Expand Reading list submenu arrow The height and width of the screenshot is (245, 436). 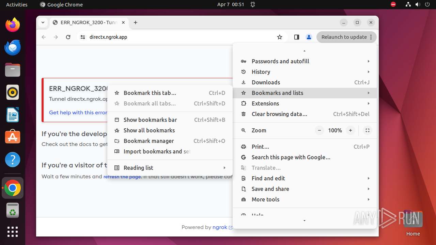point(224,168)
